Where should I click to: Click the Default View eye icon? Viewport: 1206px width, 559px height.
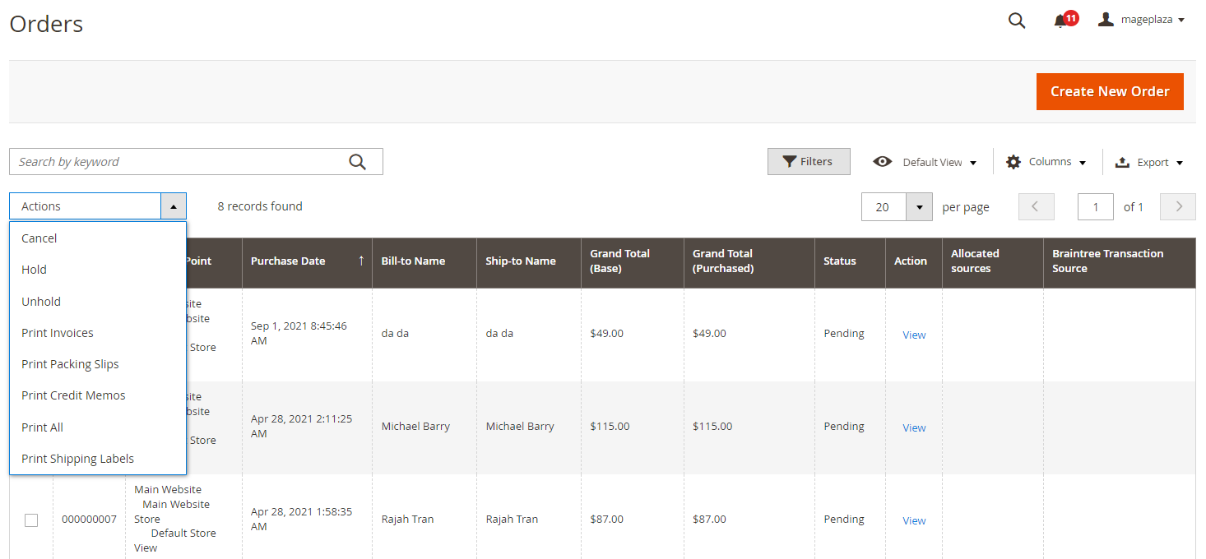pos(883,162)
